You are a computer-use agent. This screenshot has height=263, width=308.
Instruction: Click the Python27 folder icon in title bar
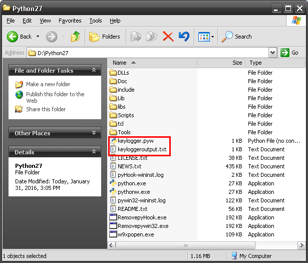7,8
